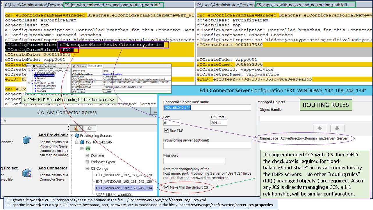Click the Provisioning server (optional) field
373x210 pixels.
pyautogui.click(x=207, y=146)
